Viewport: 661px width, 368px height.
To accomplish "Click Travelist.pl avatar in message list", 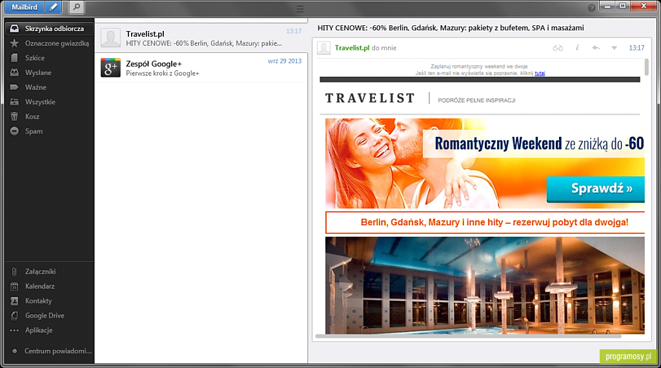I will click(110, 38).
